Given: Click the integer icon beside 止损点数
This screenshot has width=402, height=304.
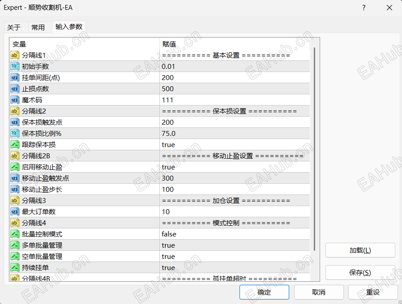Looking at the screenshot, I should [x=15, y=89].
